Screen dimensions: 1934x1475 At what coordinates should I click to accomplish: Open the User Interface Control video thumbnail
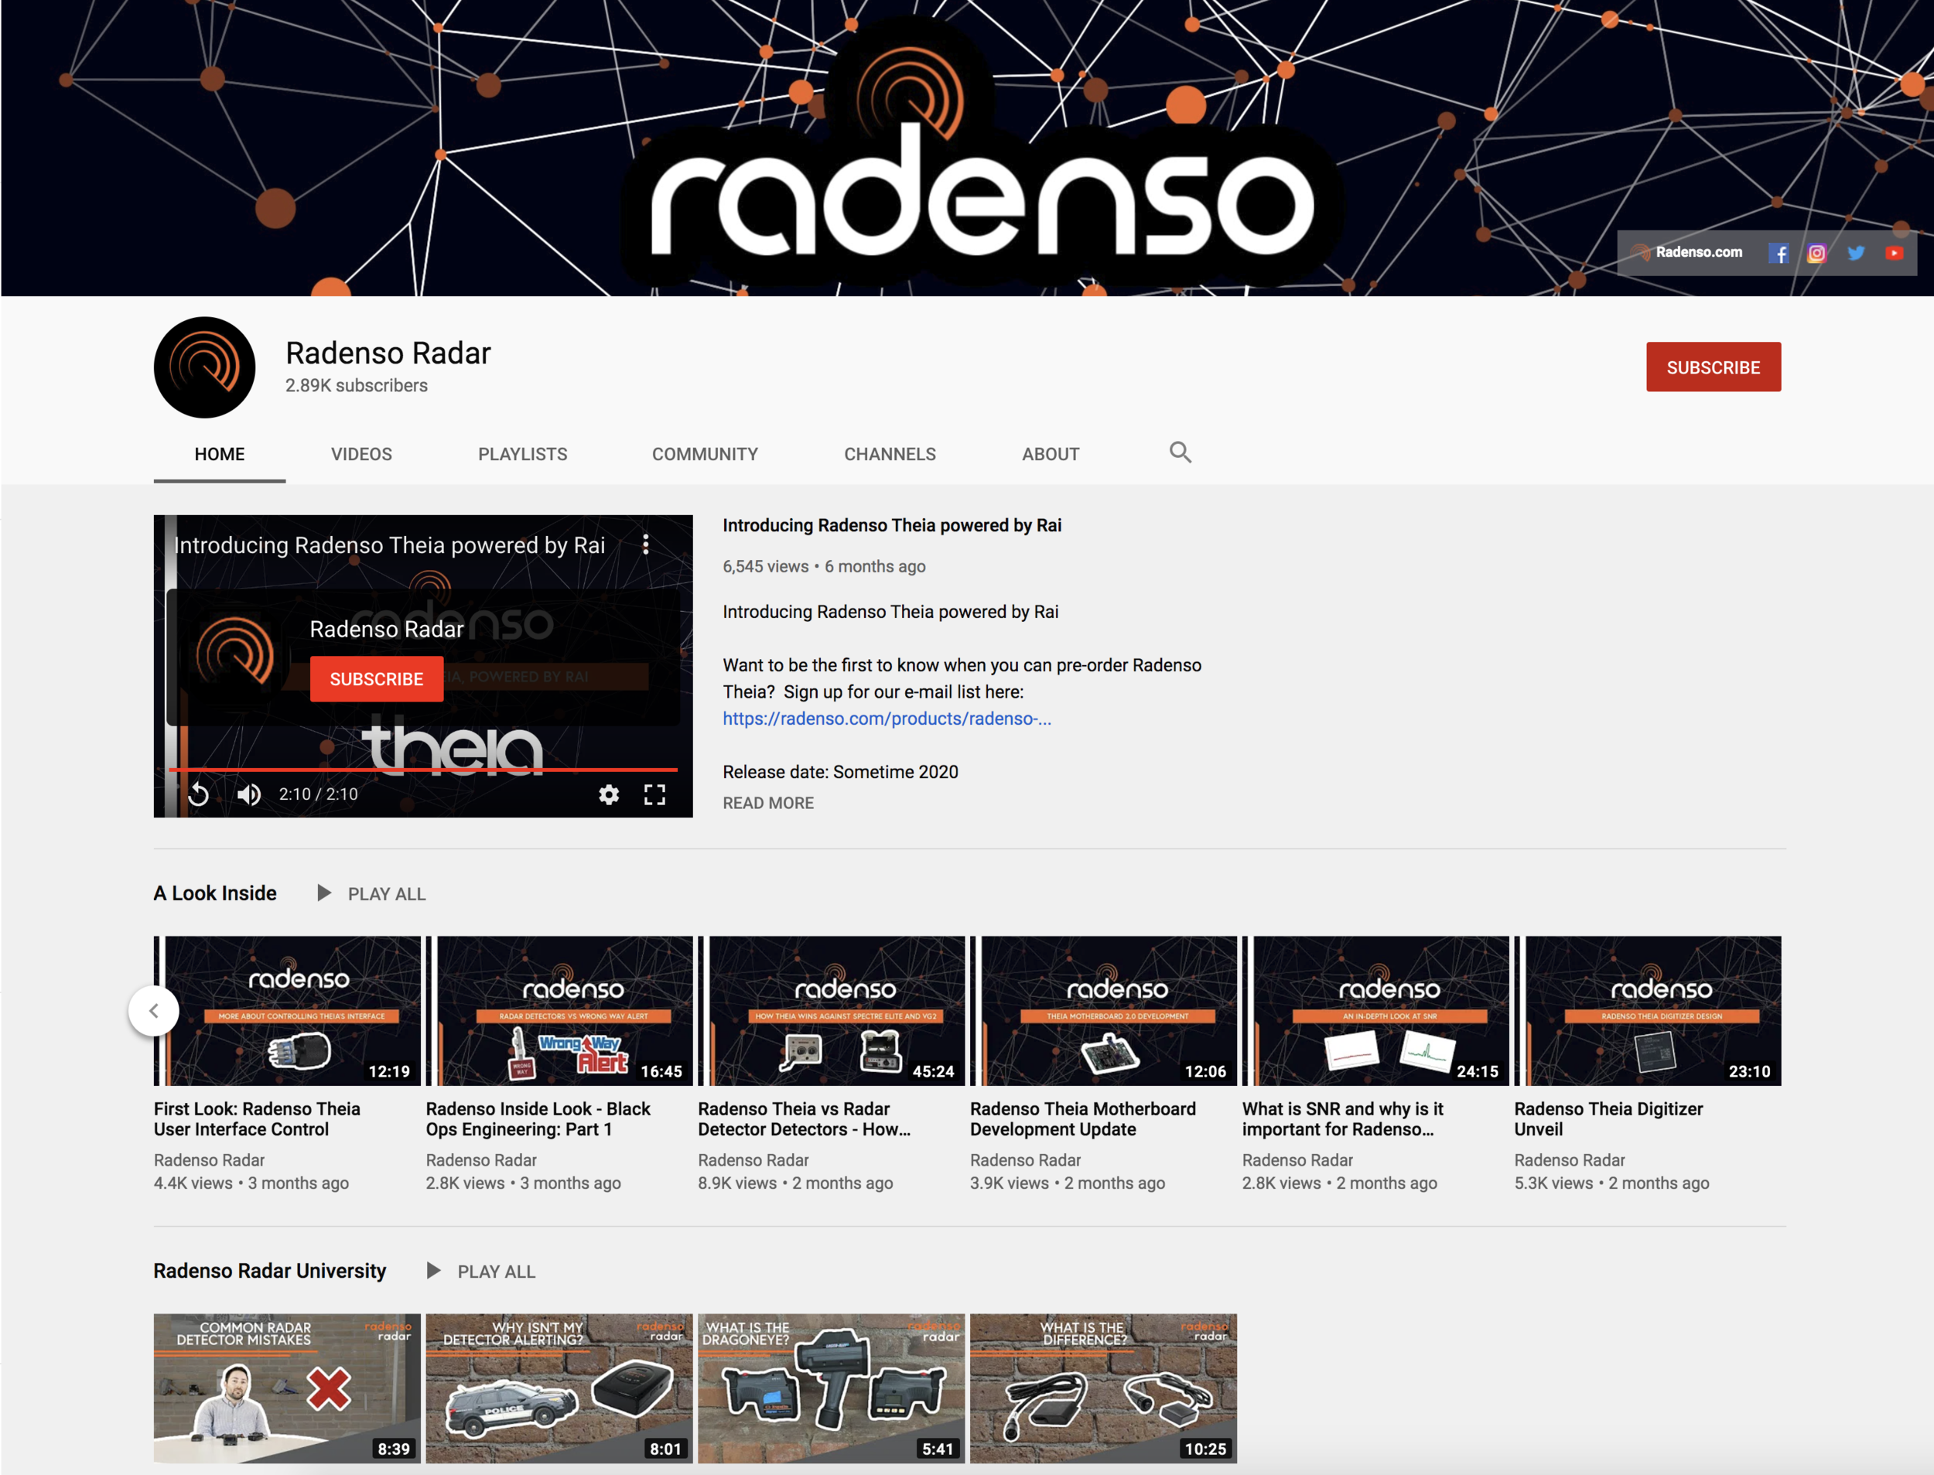pos(287,1011)
